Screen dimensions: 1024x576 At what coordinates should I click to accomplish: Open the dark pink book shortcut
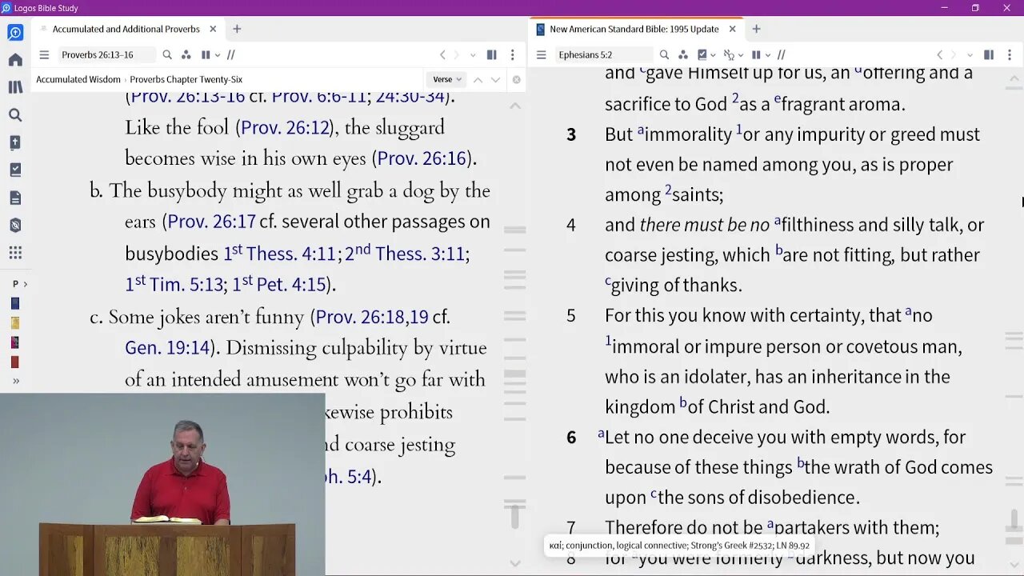(15, 342)
